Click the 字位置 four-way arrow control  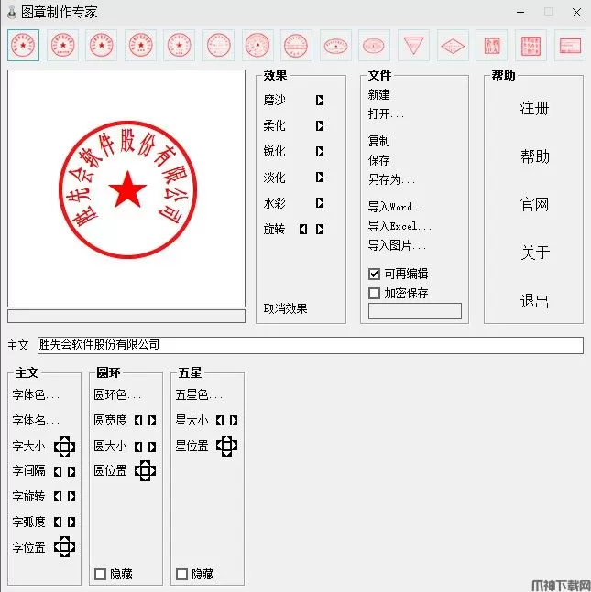pyautogui.click(x=65, y=546)
